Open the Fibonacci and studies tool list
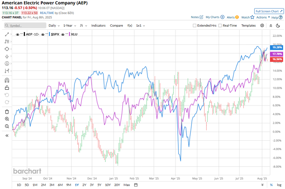The image size is (285, 189). tap(7, 42)
